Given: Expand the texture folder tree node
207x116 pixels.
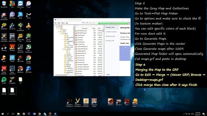Looking at the screenshot, I should (59, 30).
